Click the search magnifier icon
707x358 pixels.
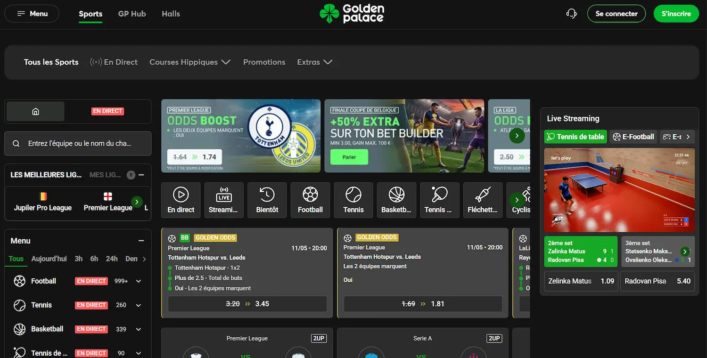pyautogui.click(x=16, y=144)
